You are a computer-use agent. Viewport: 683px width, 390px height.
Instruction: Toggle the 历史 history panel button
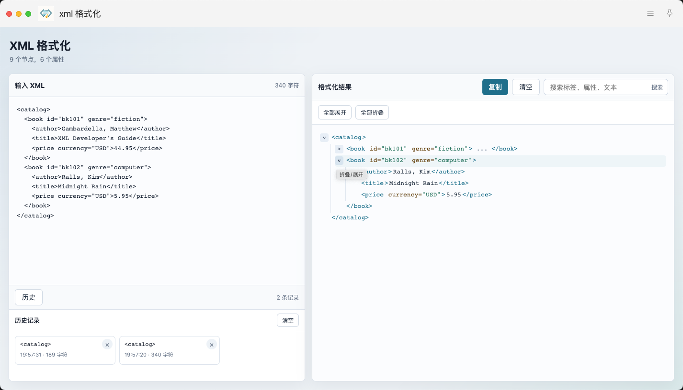(x=29, y=297)
